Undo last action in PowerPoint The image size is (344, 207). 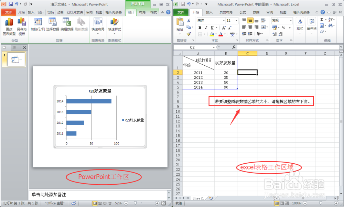[x=17, y=4]
